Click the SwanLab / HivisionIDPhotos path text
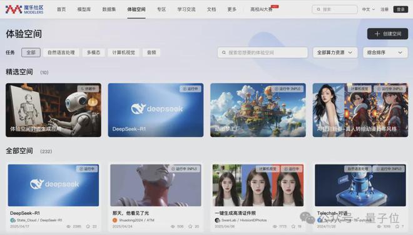 [x=244, y=220]
